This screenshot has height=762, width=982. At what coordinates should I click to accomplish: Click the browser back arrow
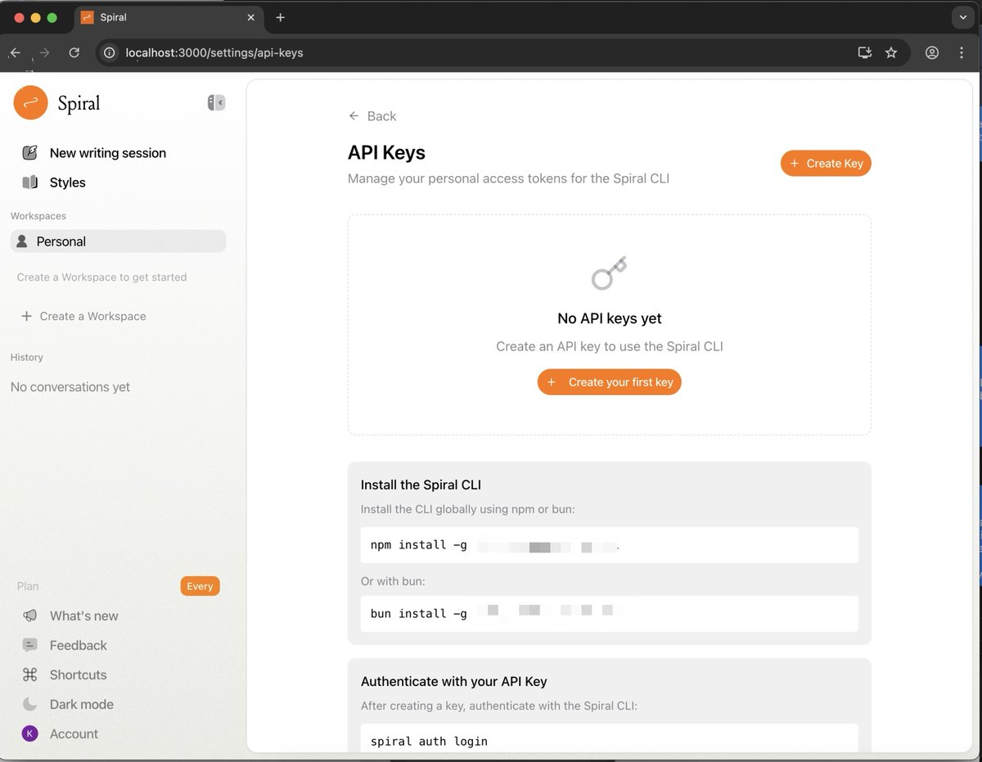(16, 52)
